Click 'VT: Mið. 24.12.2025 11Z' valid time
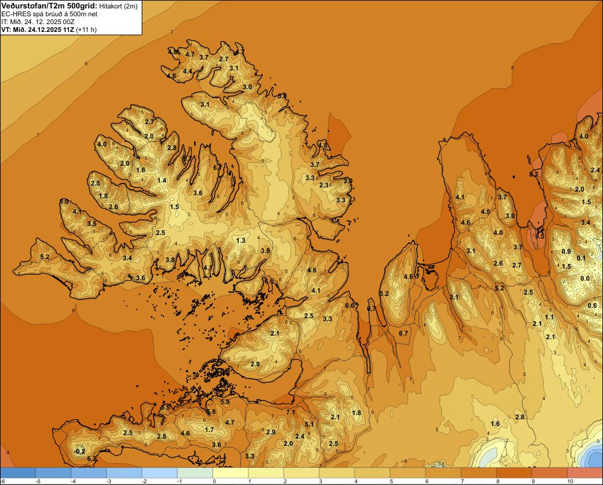603x485 pixels. click(x=37, y=30)
